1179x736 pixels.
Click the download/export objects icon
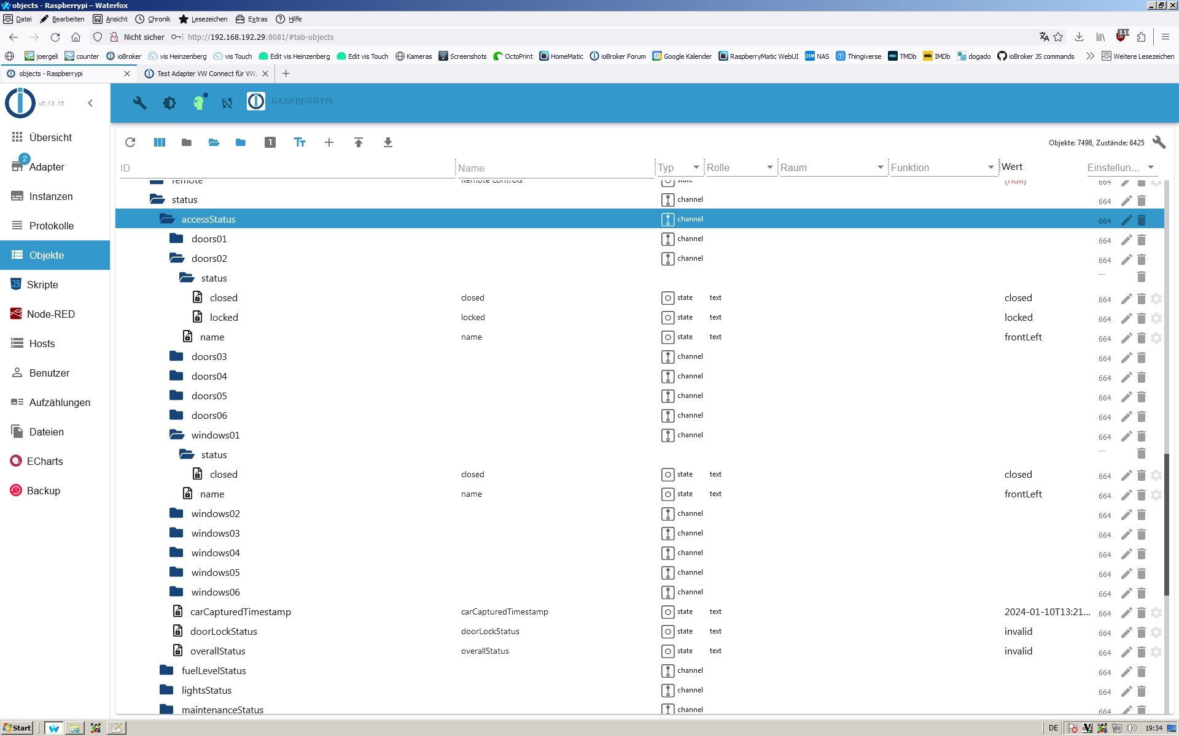(387, 142)
